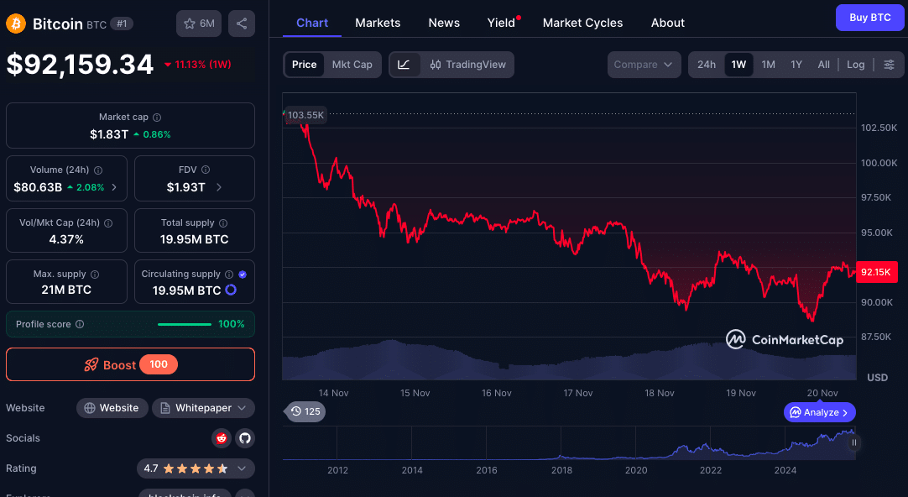Select the 1W time range
908x497 pixels.
(739, 65)
